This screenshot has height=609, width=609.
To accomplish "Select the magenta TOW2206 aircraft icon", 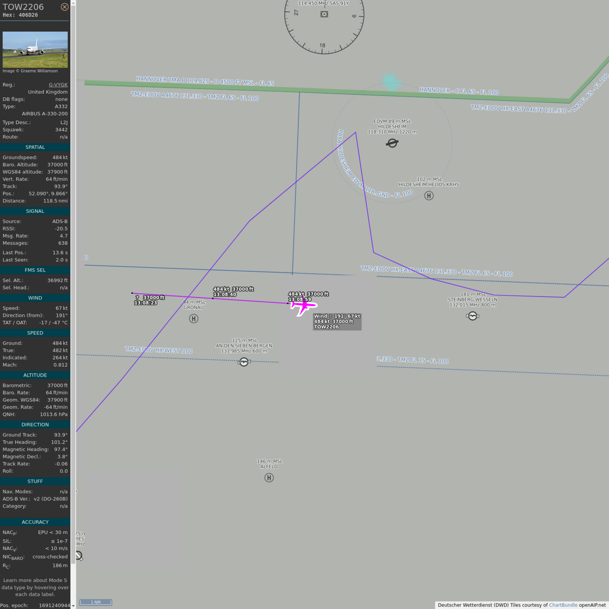I will point(303,306).
